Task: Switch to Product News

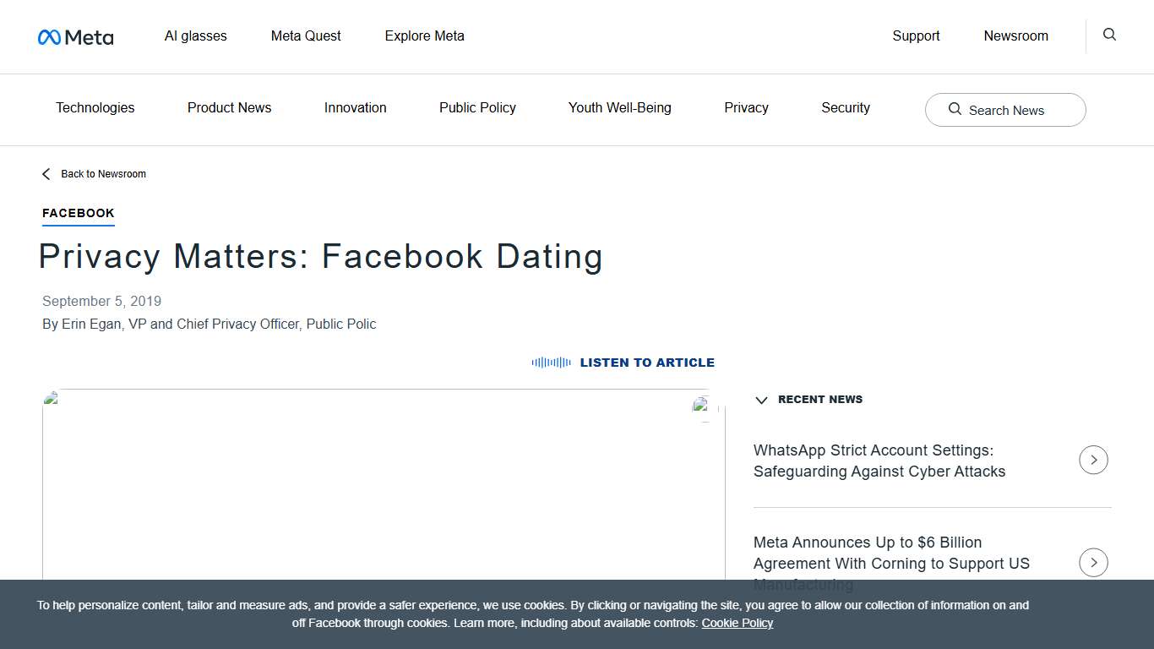Action: pos(229,107)
